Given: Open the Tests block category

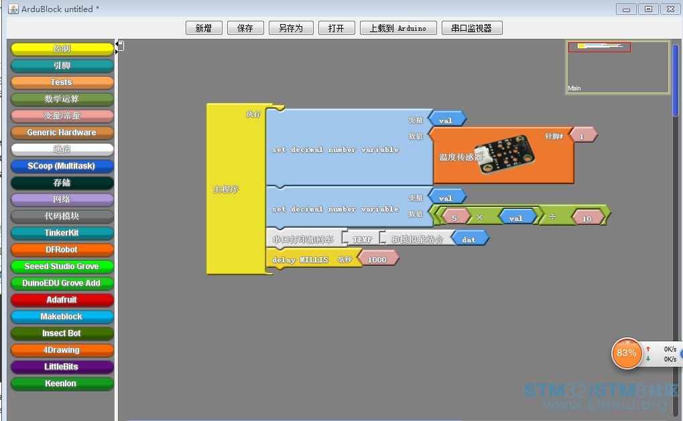Looking at the screenshot, I should click(62, 82).
